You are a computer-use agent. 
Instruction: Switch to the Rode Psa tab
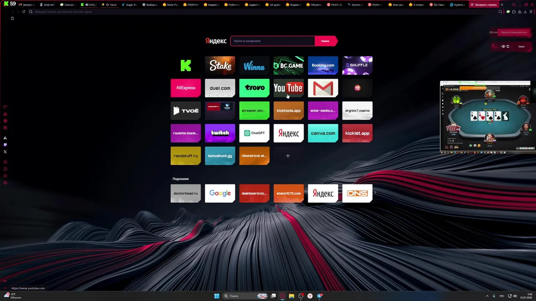170,5
